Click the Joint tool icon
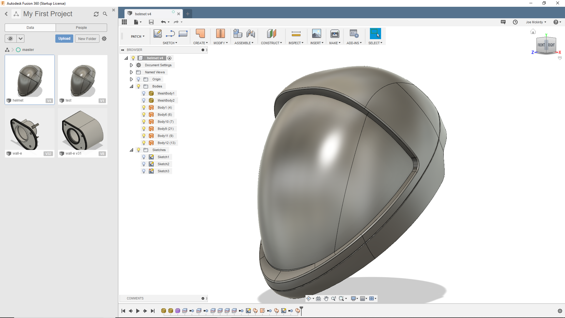The width and height of the screenshot is (565, 318). pos(251,34)
